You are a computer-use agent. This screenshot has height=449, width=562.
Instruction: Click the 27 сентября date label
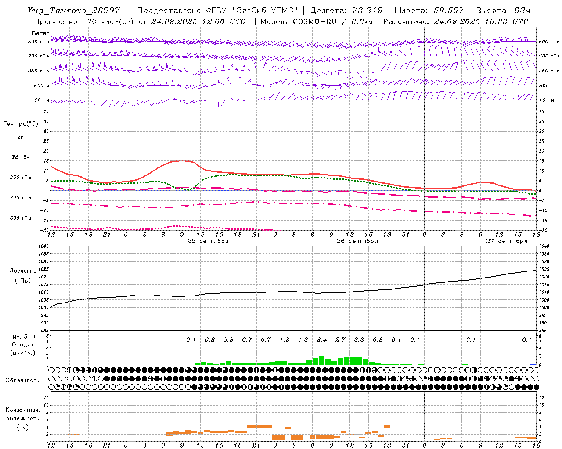(x=507, y=241)
